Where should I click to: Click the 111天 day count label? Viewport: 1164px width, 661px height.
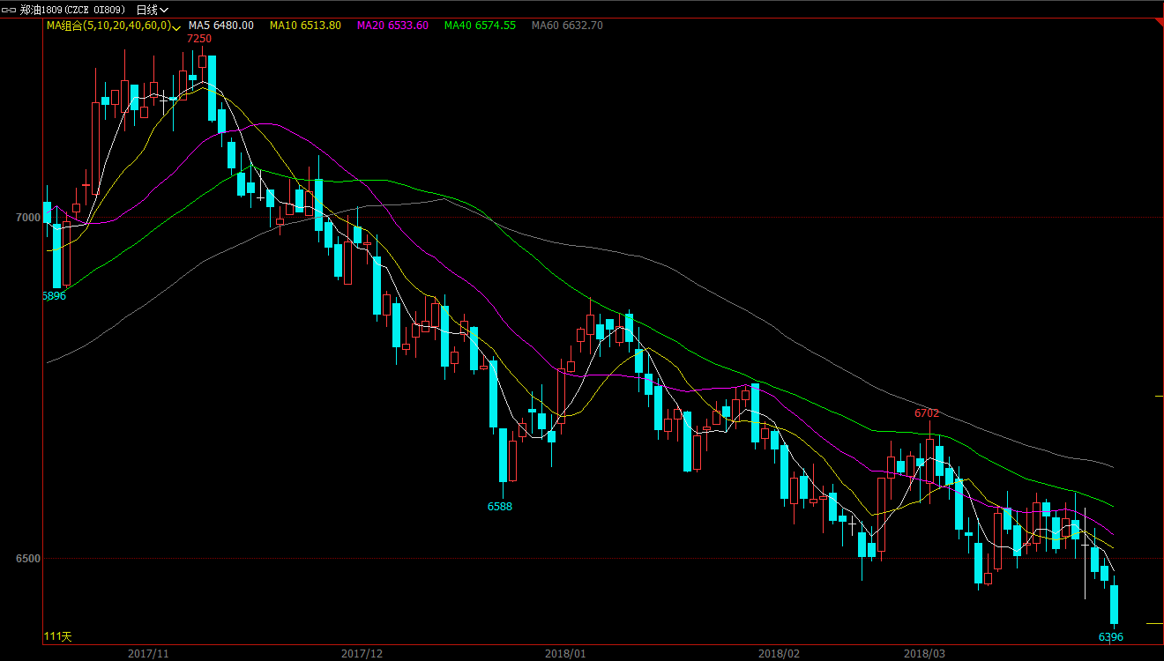tap(58, 636)
